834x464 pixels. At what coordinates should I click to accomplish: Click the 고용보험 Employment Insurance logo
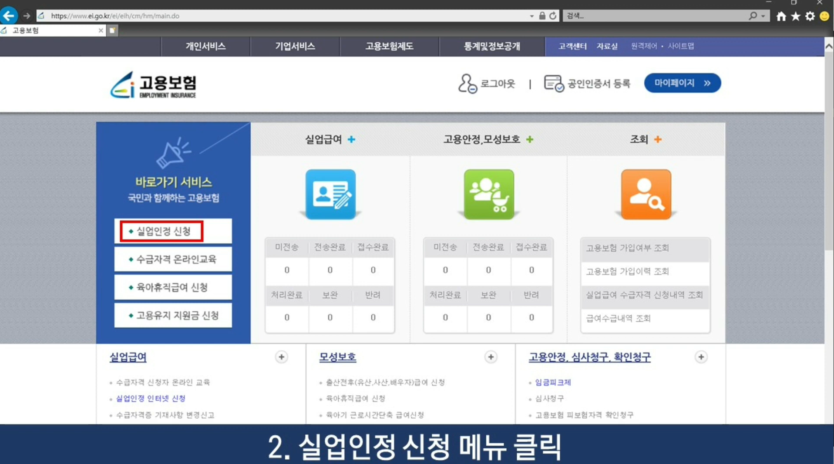click(x=152, y=84)
